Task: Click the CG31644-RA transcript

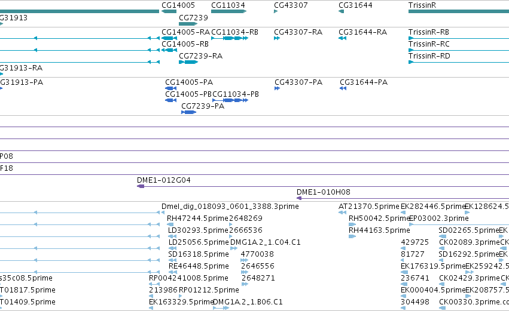Action: [x=343, y=38]
